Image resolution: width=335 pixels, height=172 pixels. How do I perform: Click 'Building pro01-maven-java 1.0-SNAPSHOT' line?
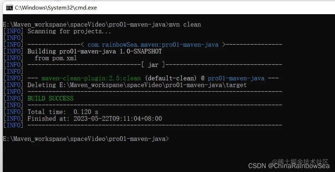95,51
